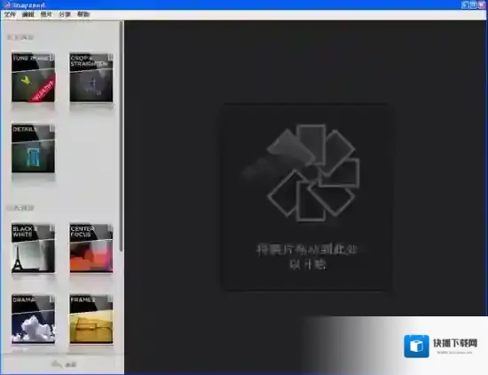The width and height of the screenshot is (488, 375).
Task: Select the Center Focus filter
Action: [x=91, y=248]
